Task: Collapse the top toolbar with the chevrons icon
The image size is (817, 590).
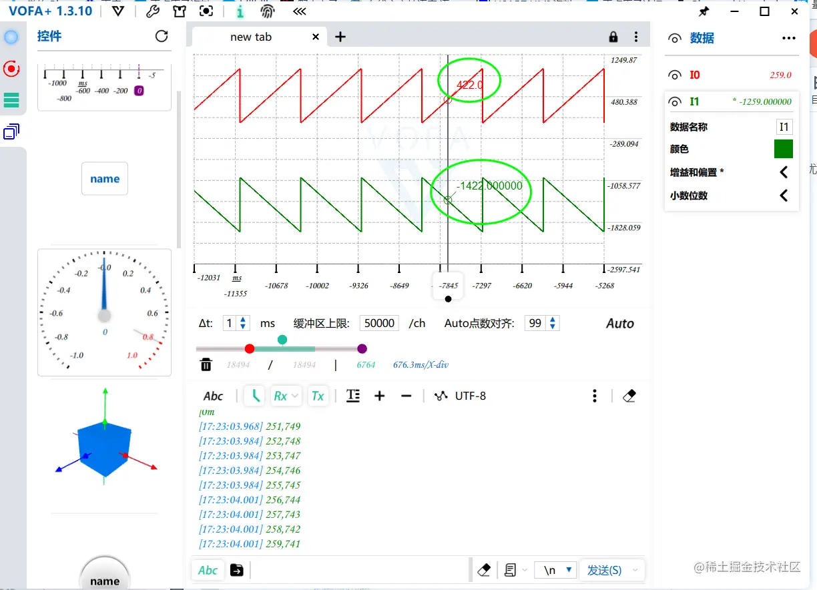Action: (x=298, y=11)
